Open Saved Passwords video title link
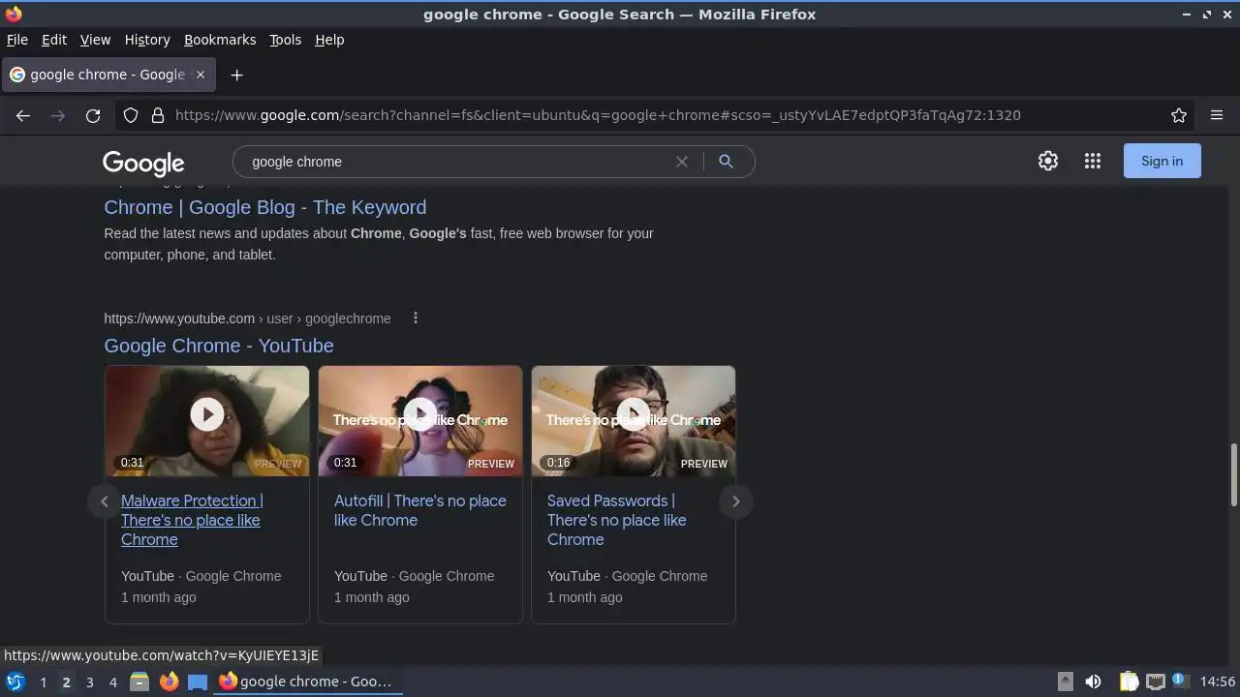The width and height of the screenshot is (1240, 697). click(x=616, y=520)
